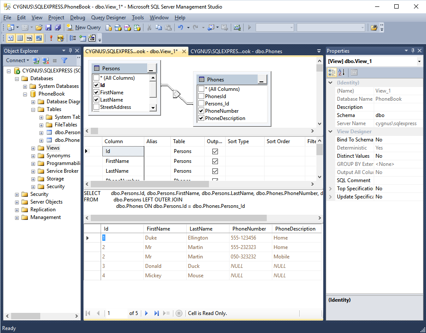Click the Analysis Services DMX Query icon
The width and height of the screenshot is (426, 333).
click(x=128, y=27)
